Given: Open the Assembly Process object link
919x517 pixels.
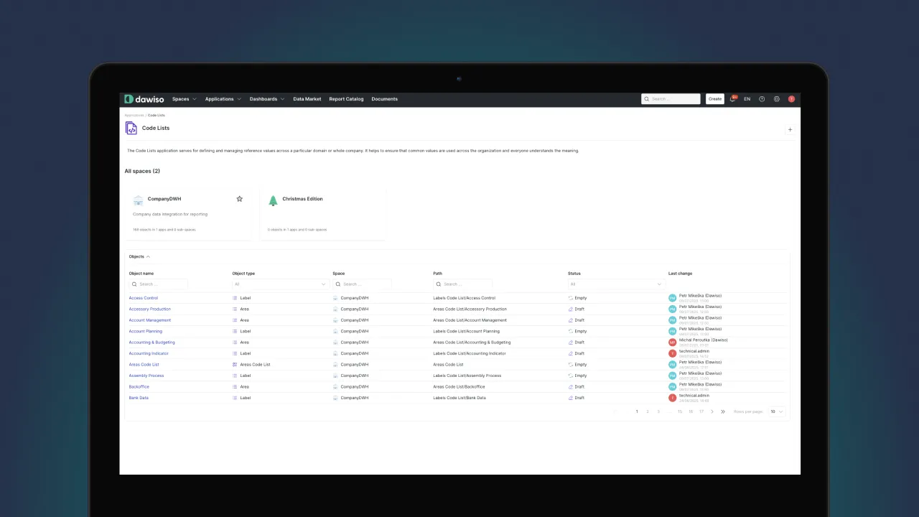Looking at the screenshot, I should click(146, 376).
